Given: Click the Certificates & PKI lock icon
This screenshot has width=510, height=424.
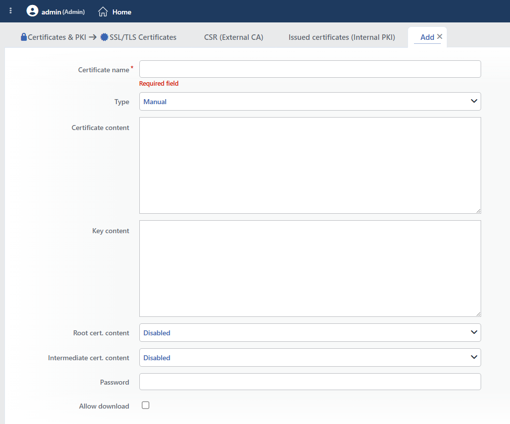Looking at the screenshot, I should click(x=24, y=37).
